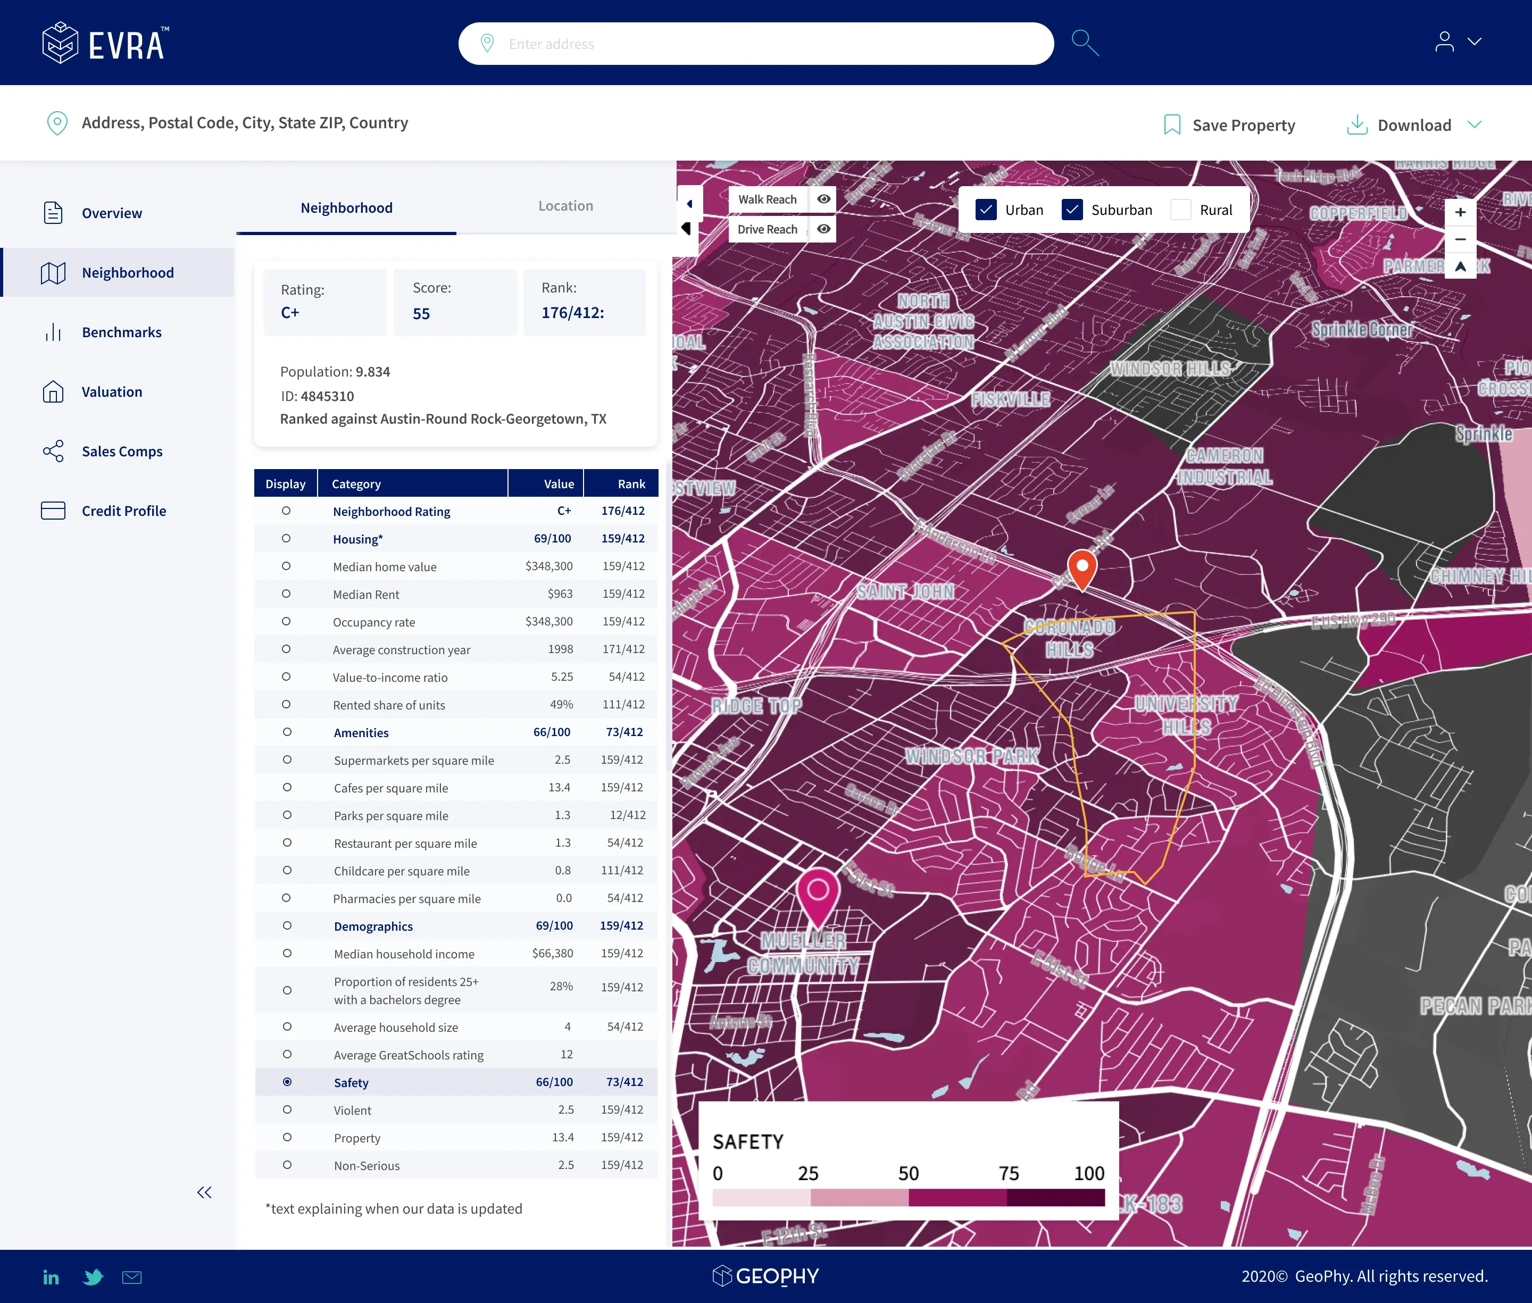Click the search magnifier icon
Image resolution: width=1532 pixels, height=1303 pixels.
tap(1084, 43)
